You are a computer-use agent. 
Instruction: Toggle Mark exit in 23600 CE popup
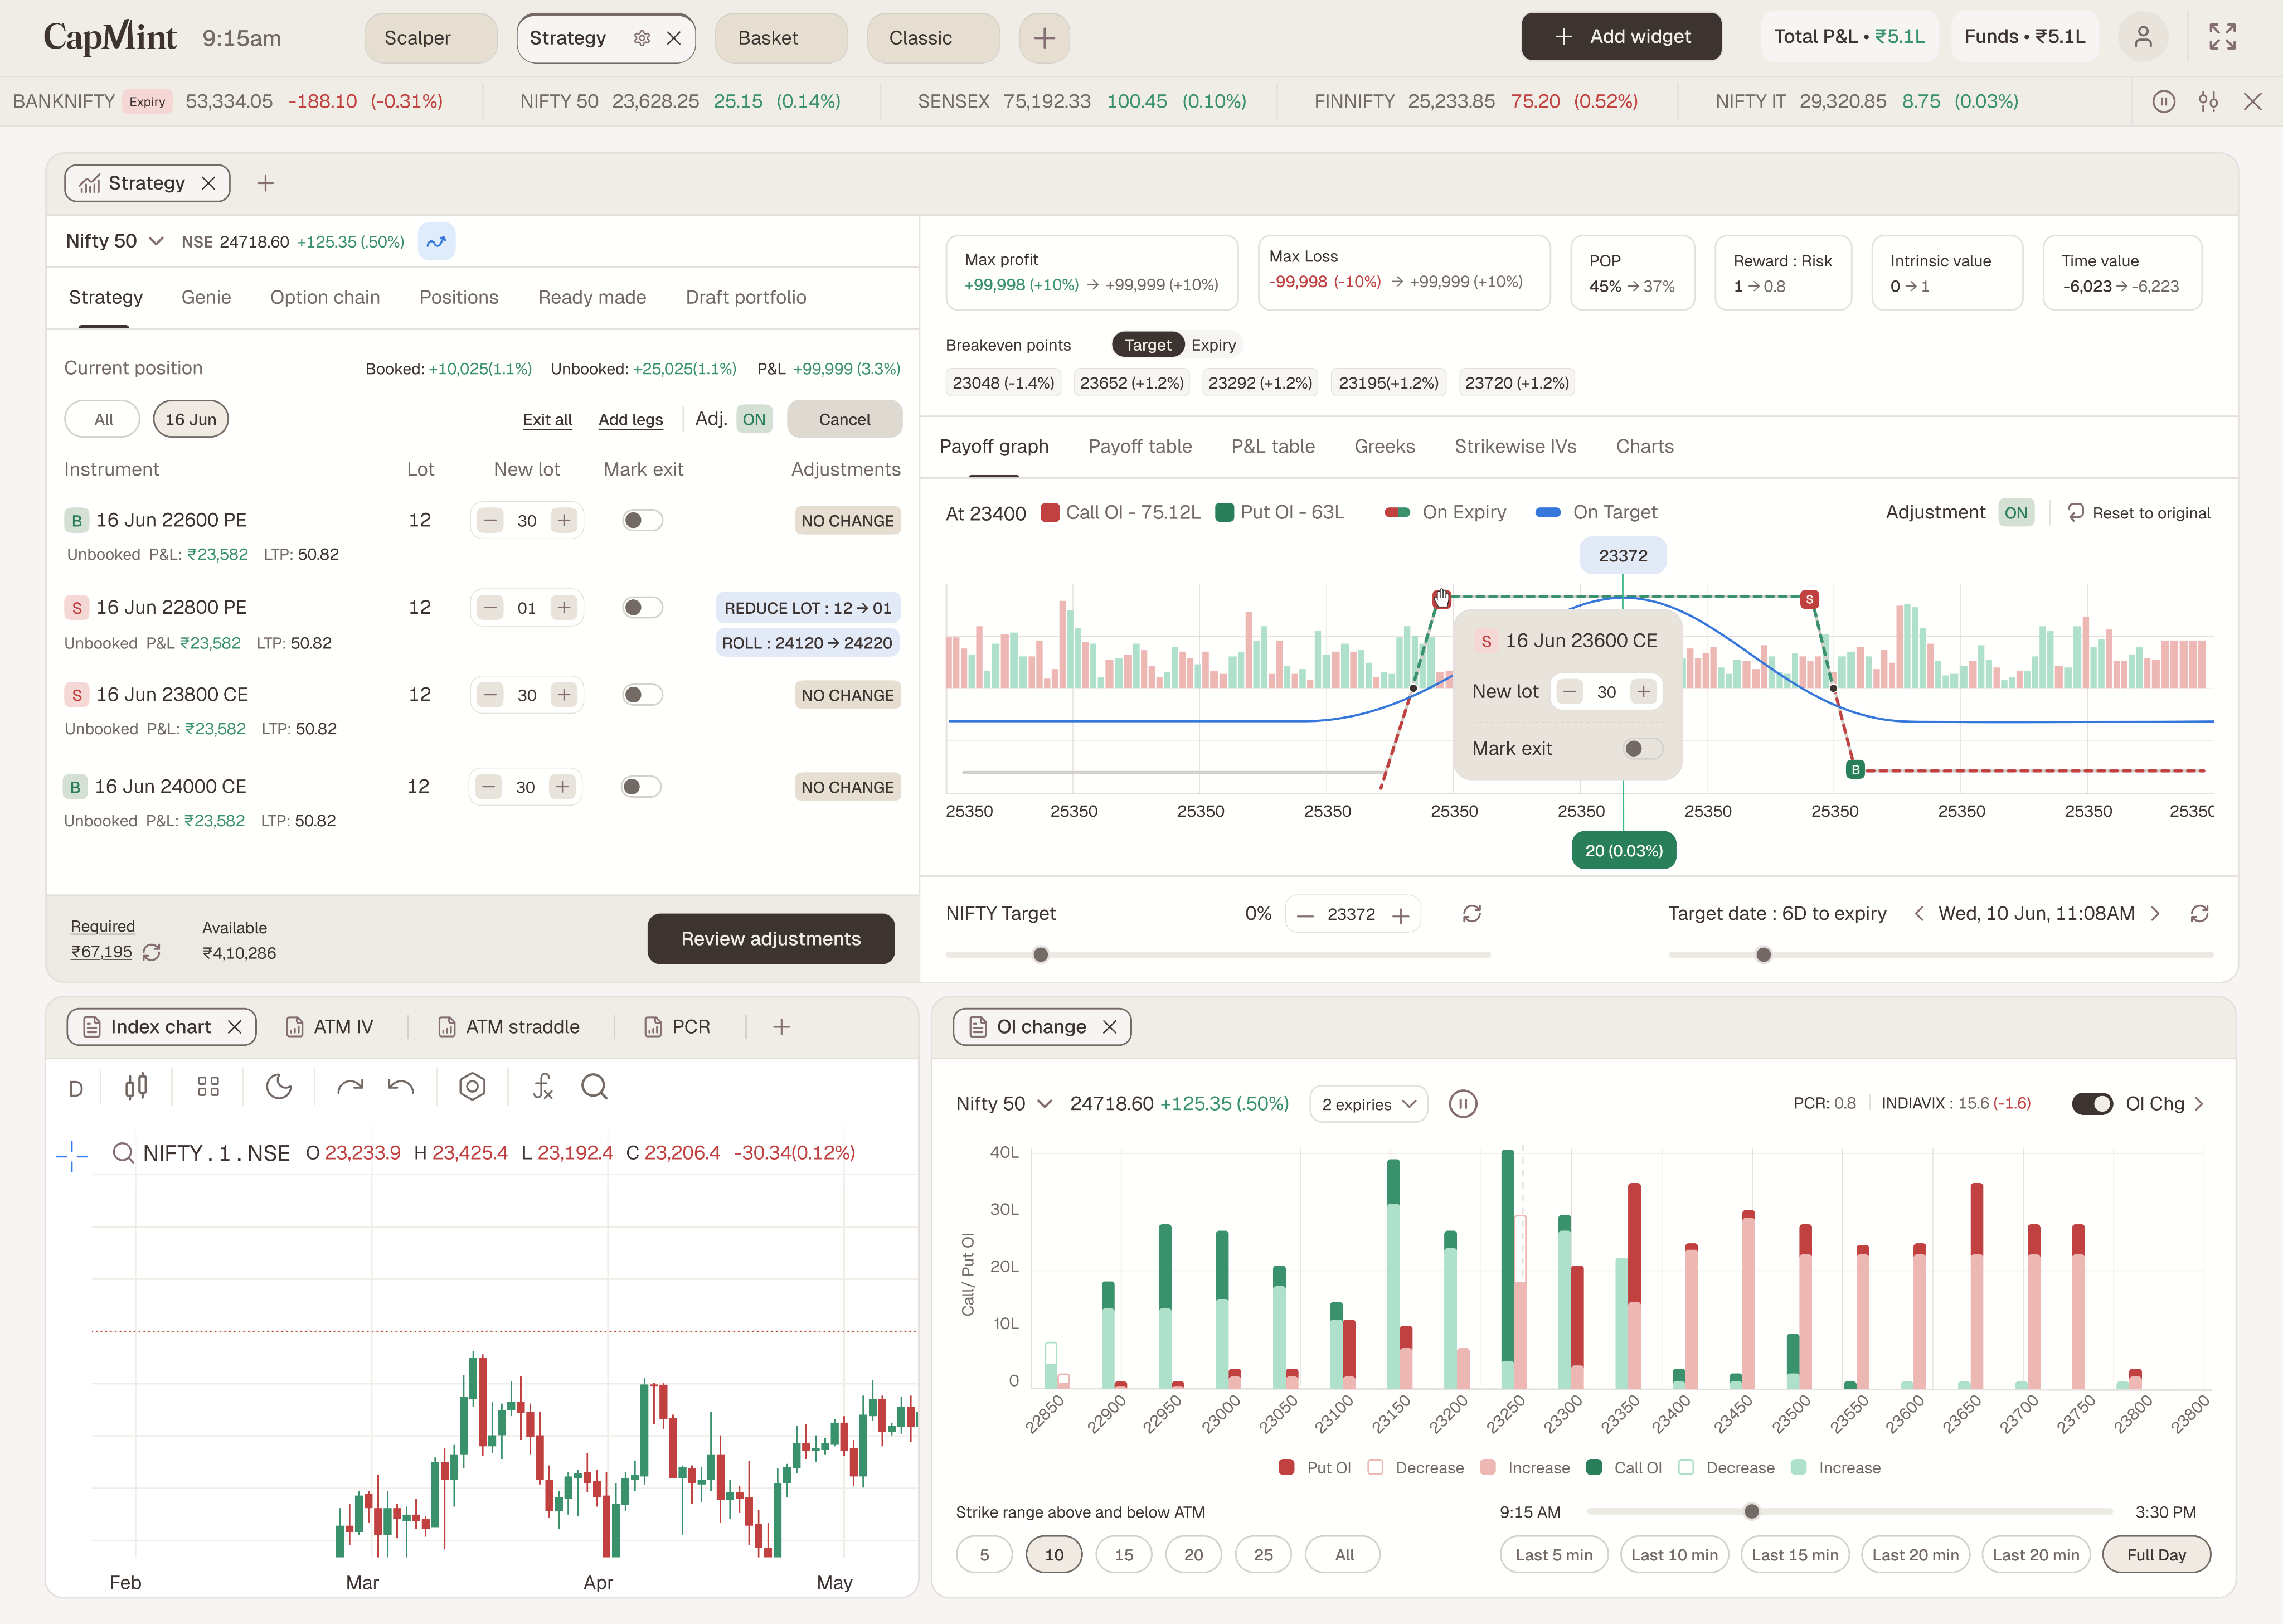(x=1643, y=749)
